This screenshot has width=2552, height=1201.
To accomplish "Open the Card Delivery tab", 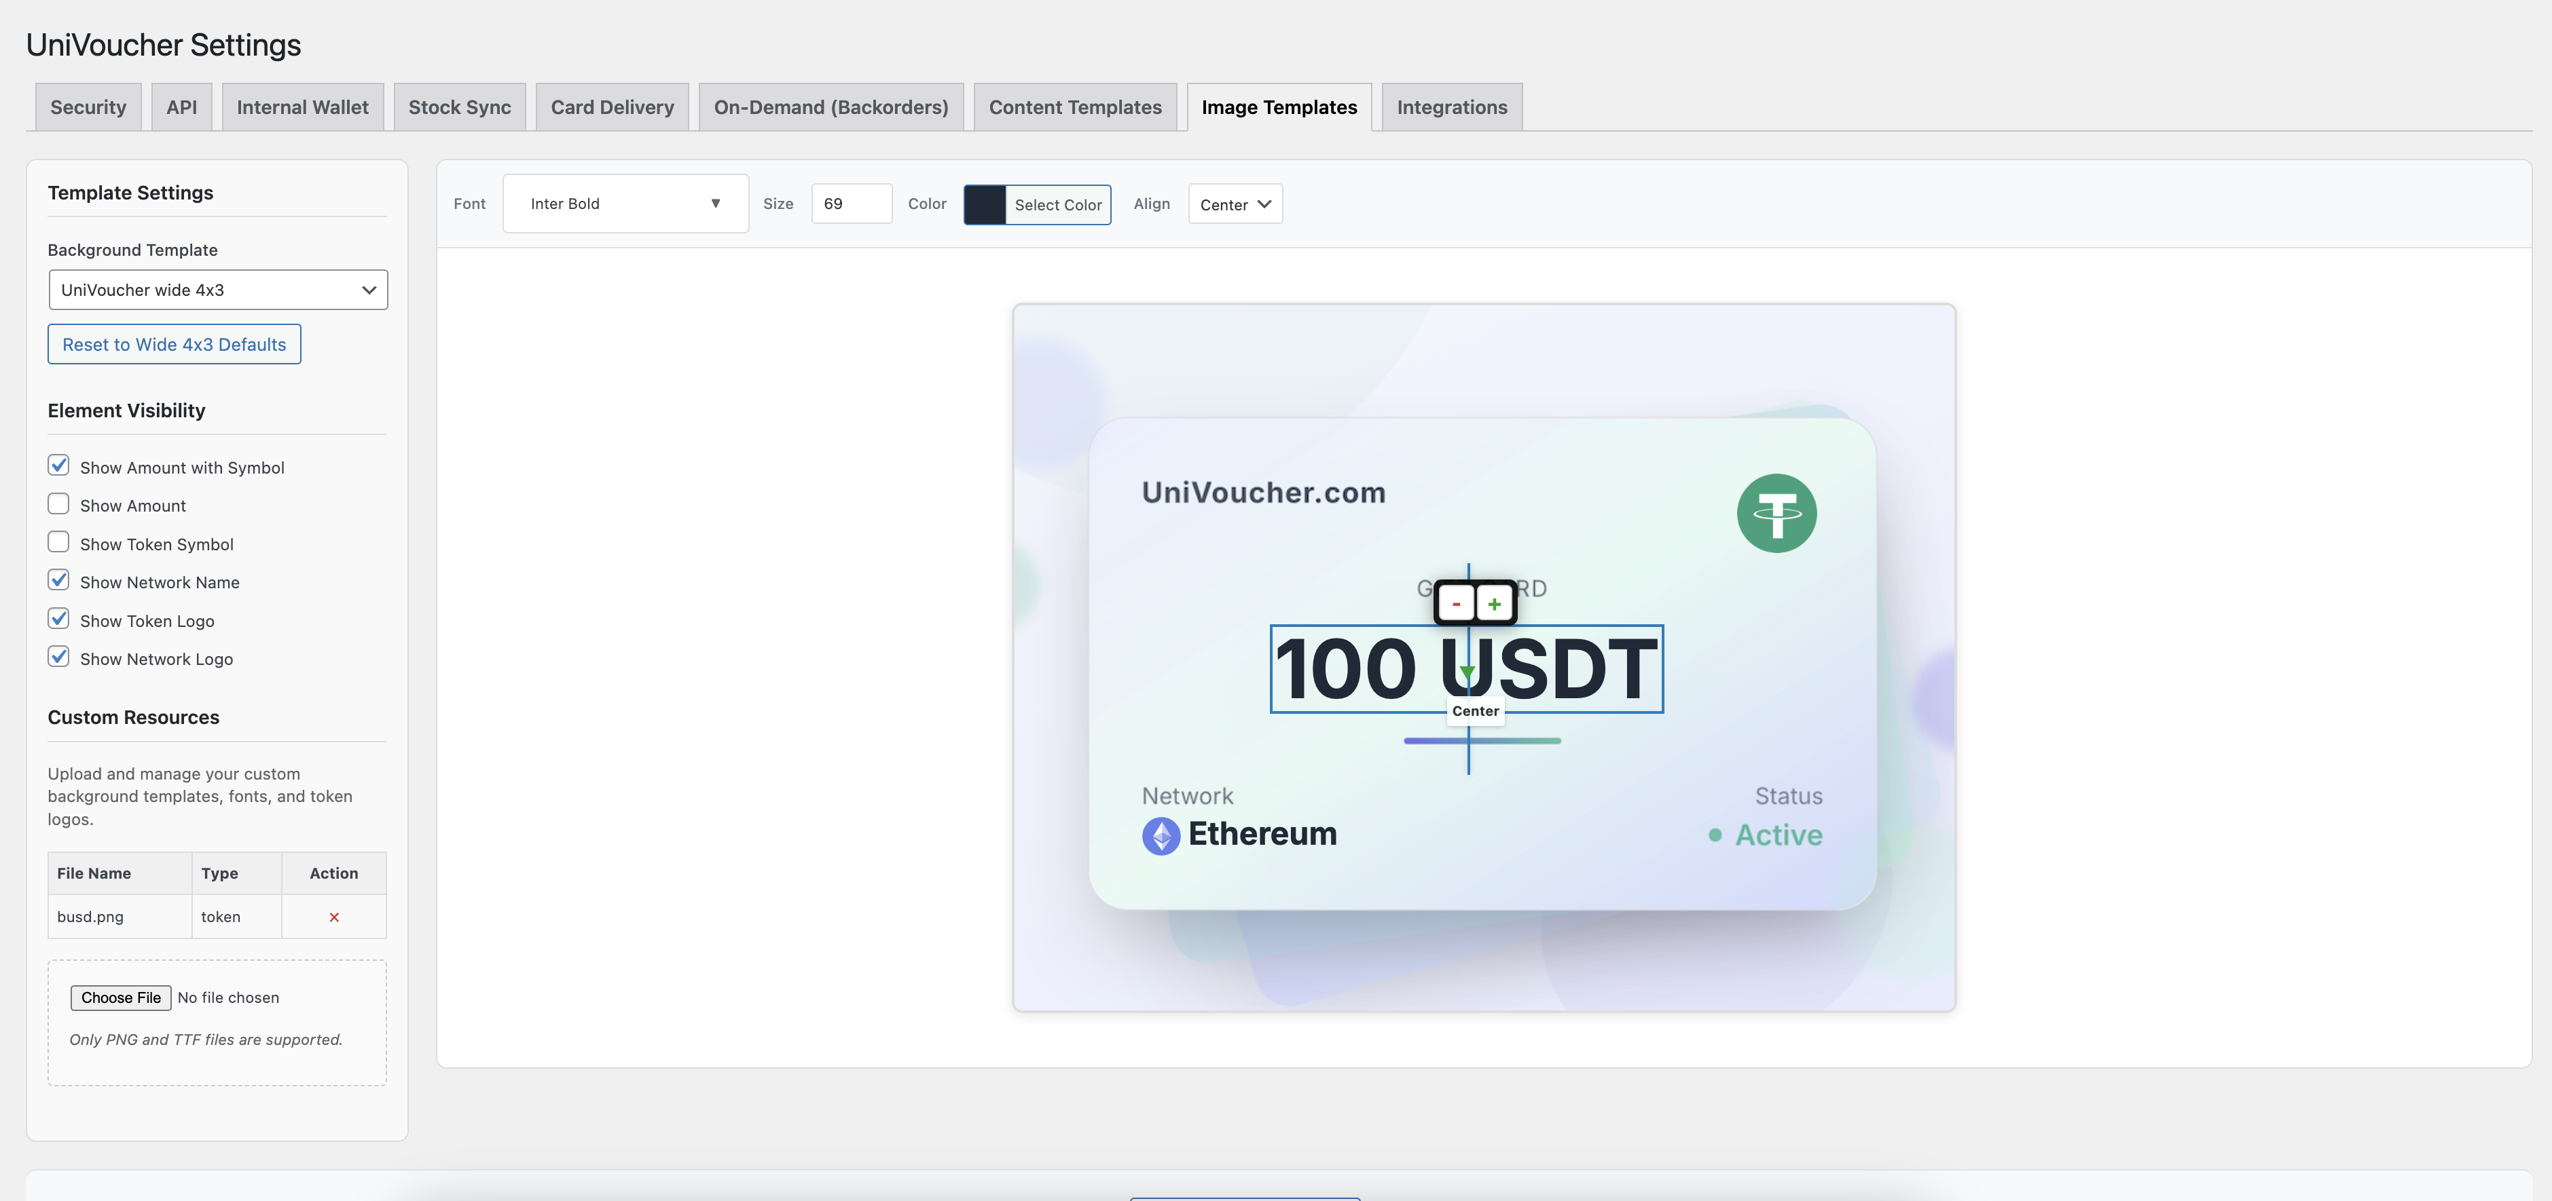I will (611, 107).
